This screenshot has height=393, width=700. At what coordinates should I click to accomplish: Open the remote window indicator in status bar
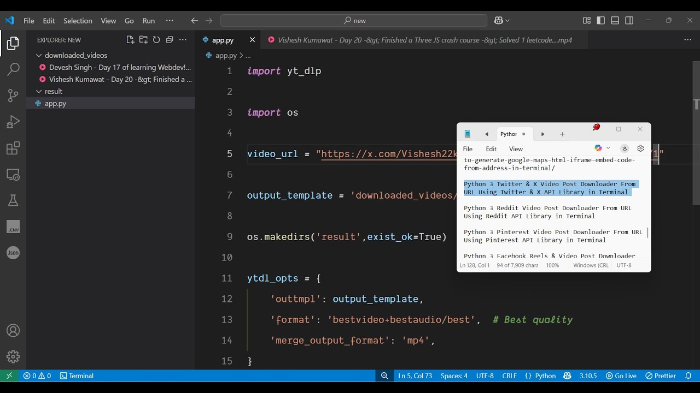[x=9, y=376]
